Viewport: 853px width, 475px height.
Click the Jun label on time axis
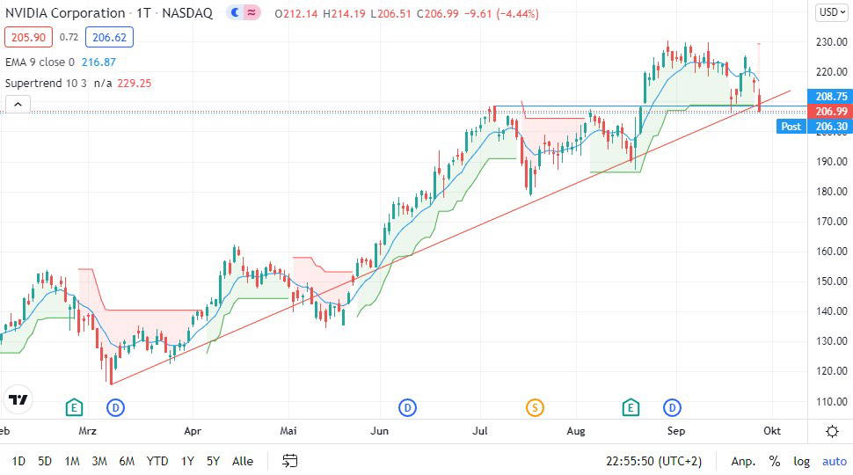click(379, 431)
